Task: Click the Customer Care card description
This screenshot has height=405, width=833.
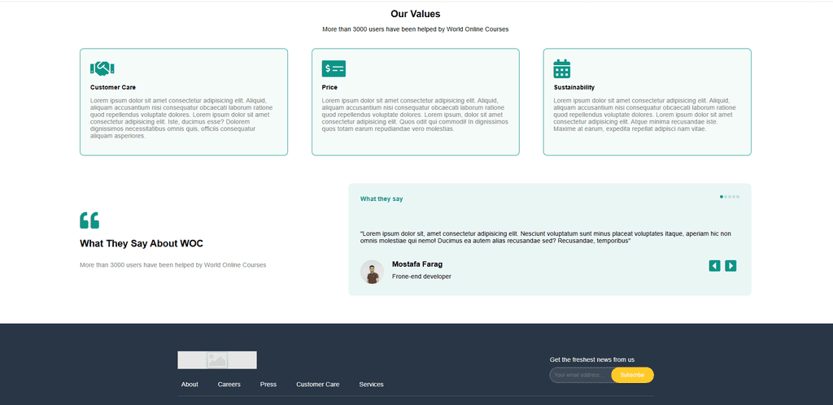Action: 181,119
